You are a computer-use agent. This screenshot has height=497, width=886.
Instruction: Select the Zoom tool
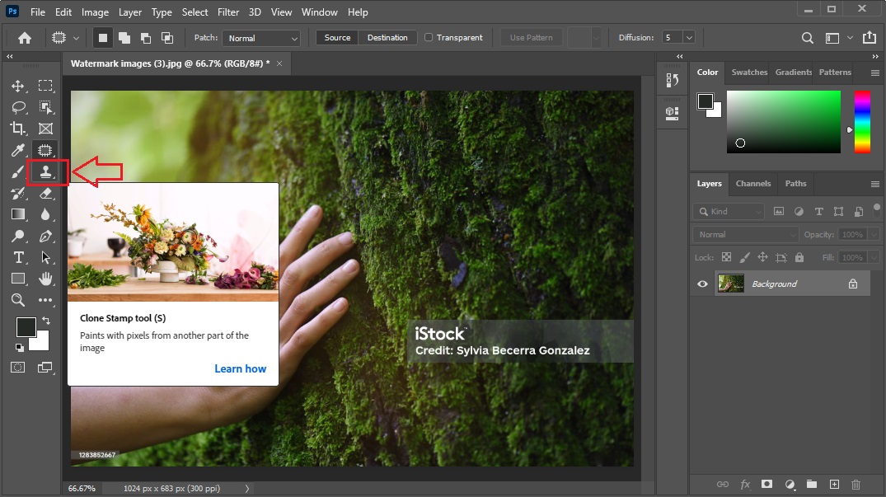coord(18,300)
